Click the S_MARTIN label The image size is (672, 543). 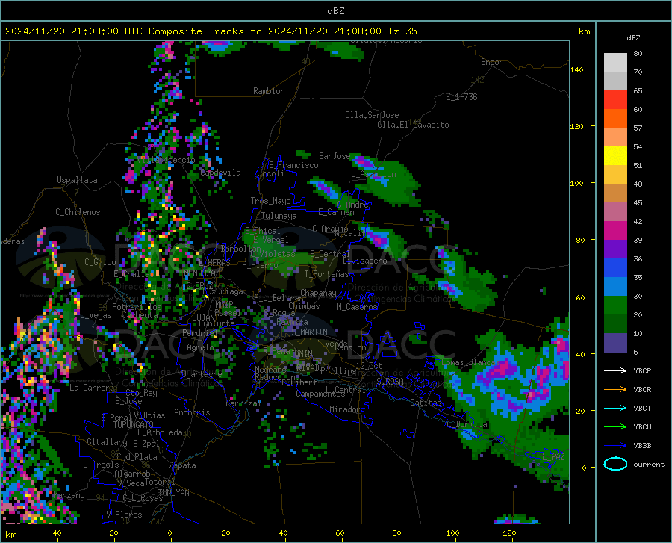[309, 332]
